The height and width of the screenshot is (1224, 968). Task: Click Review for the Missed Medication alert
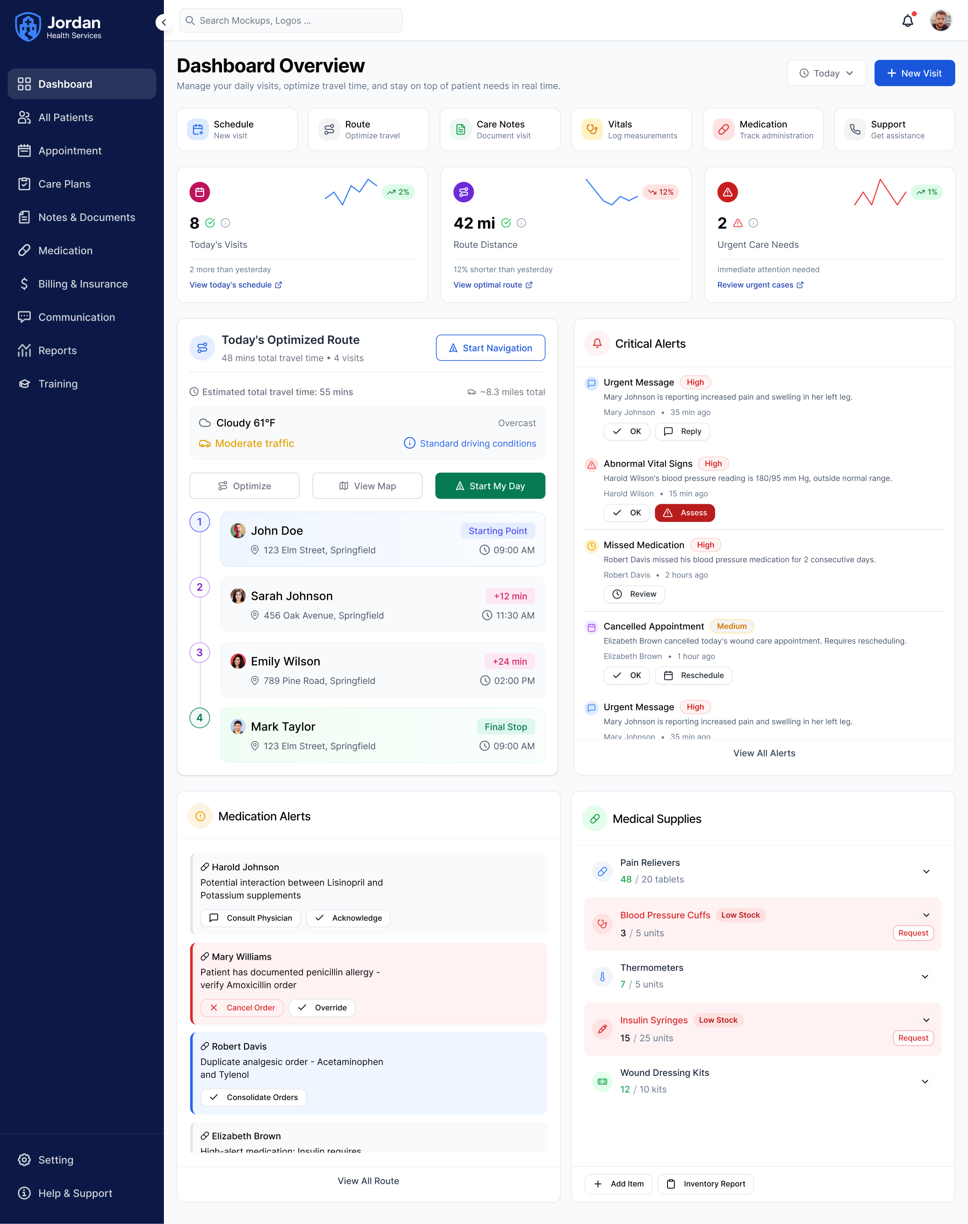(x=634, y=594)
